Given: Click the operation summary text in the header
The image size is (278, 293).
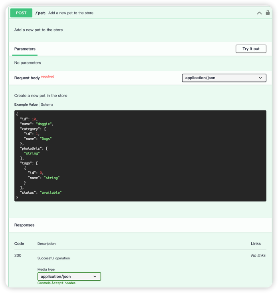Looking at the screenshot, I should coord(71,13).
